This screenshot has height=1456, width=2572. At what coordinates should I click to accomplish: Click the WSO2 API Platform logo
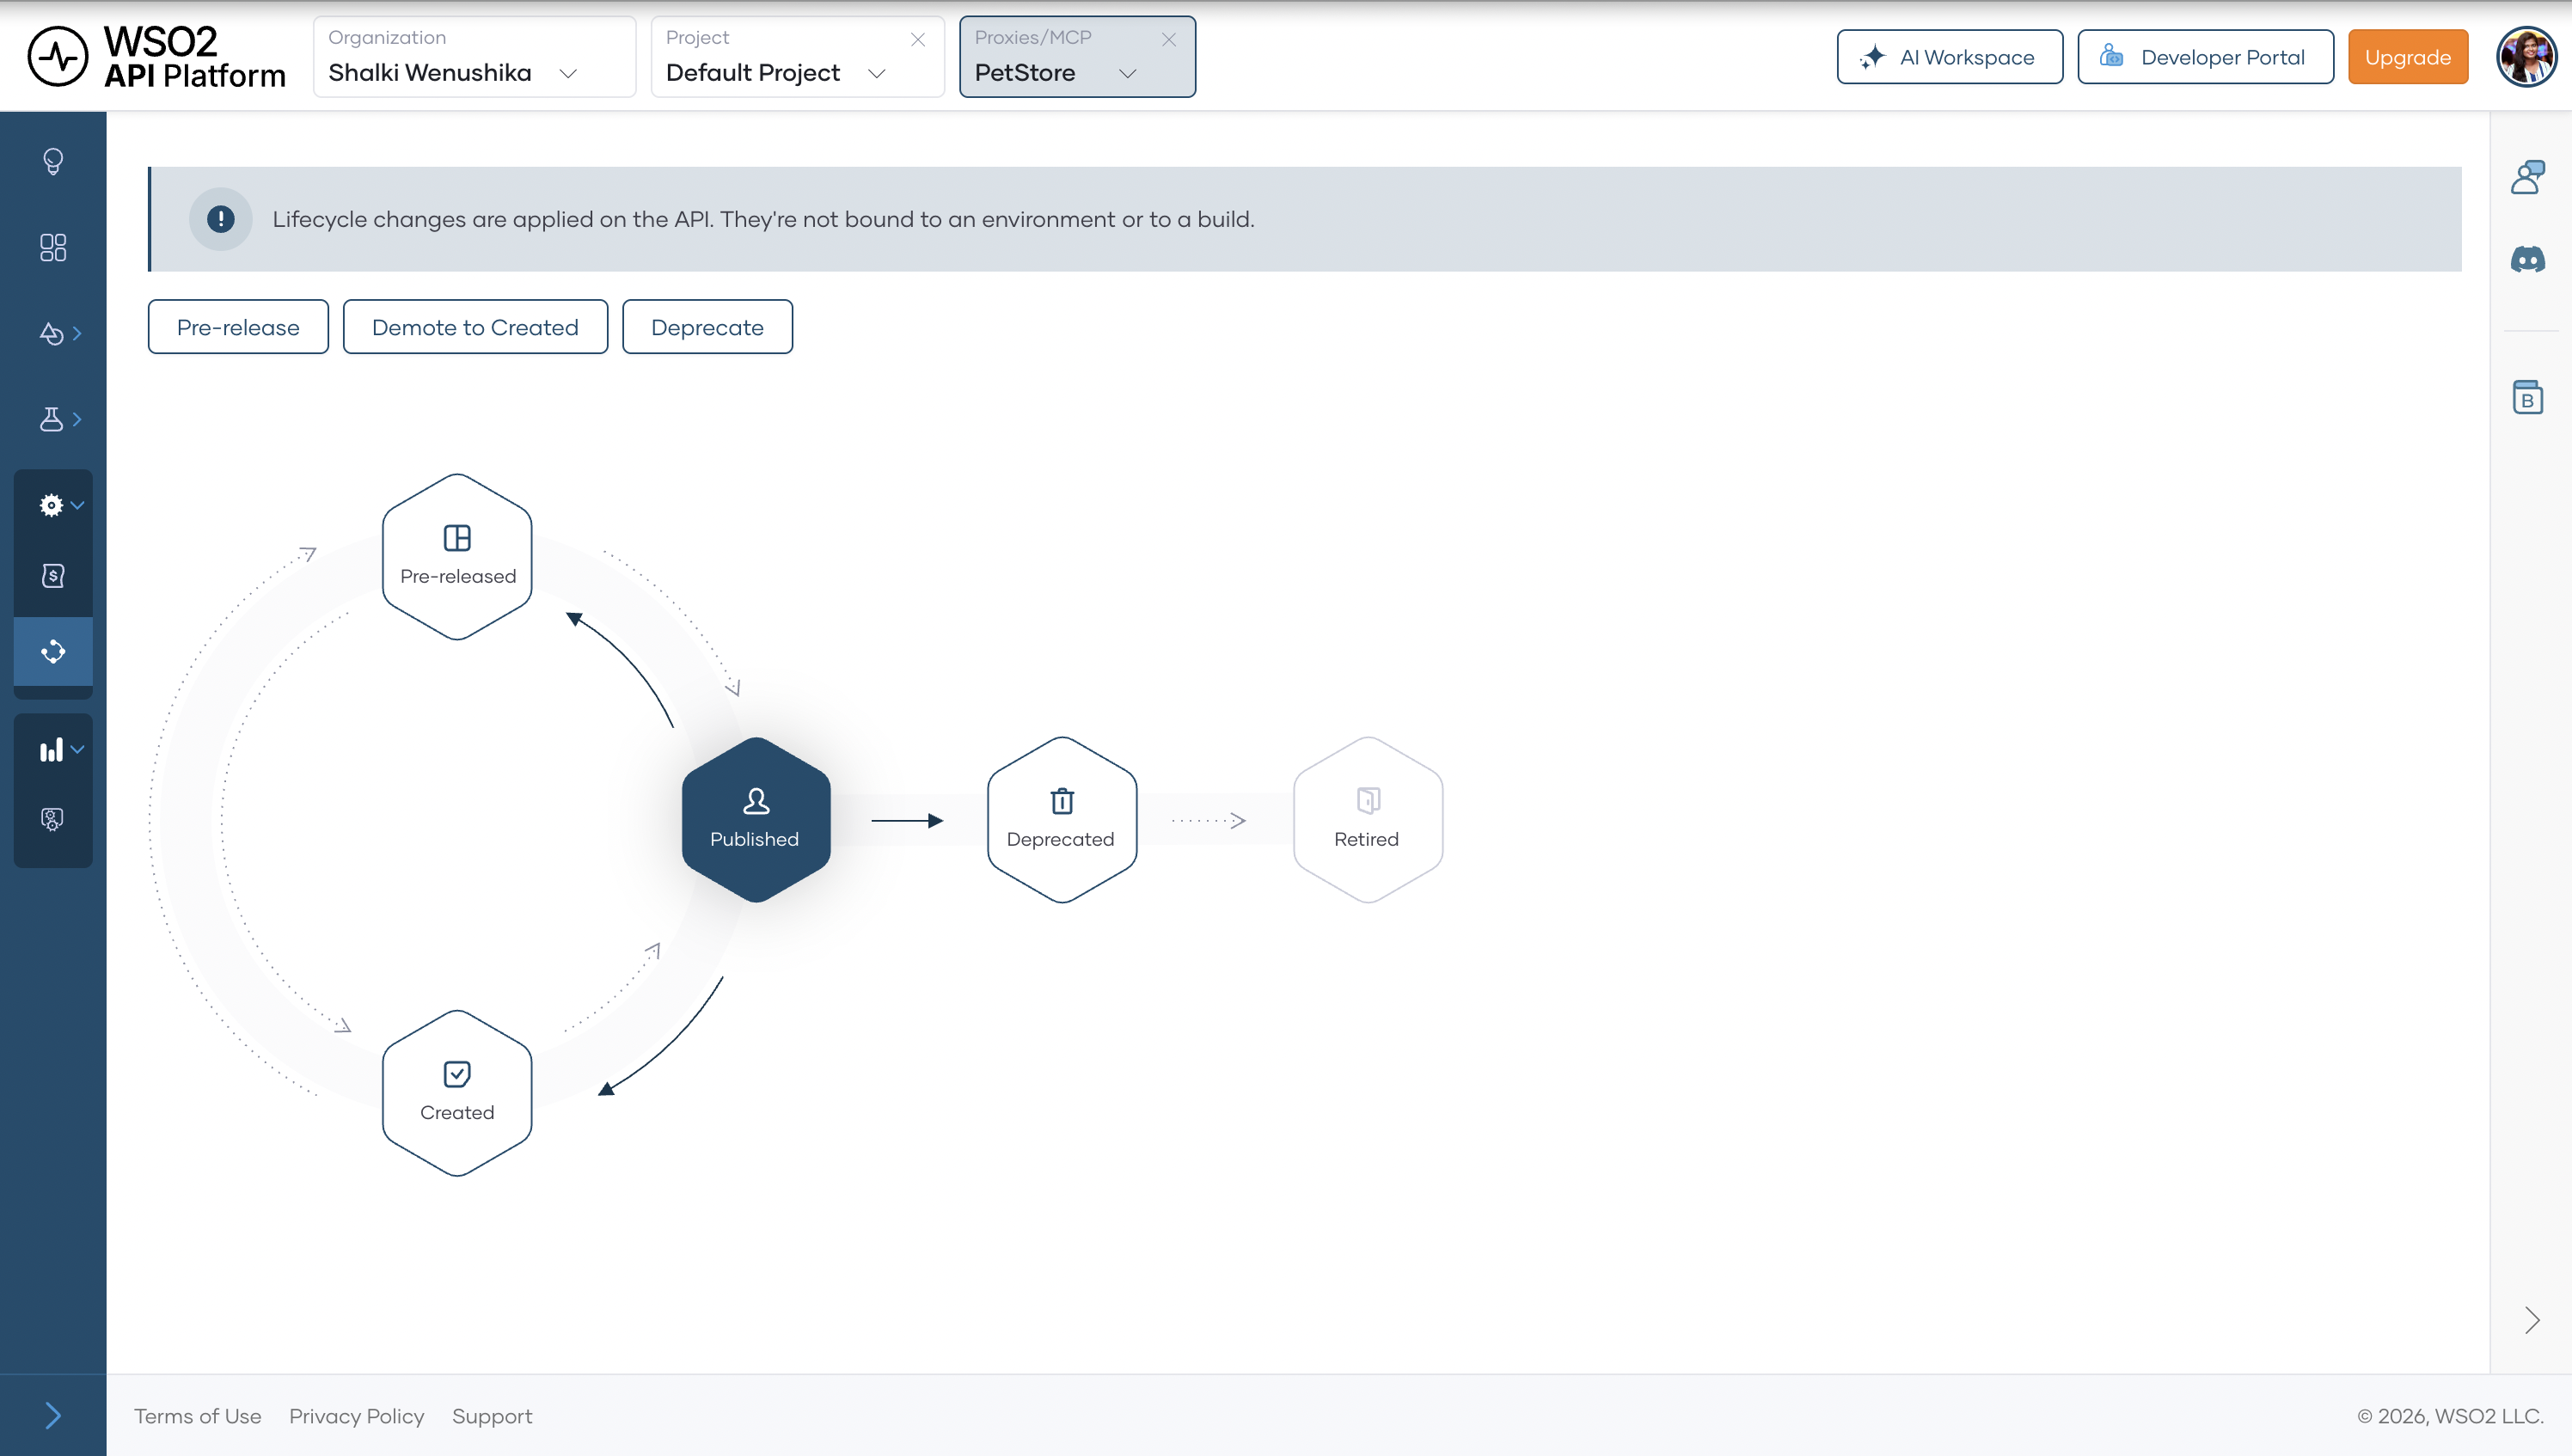point(156,57)
